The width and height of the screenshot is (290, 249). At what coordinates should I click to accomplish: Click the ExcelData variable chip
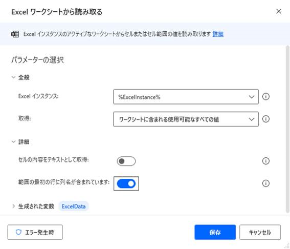coord(74,206)
